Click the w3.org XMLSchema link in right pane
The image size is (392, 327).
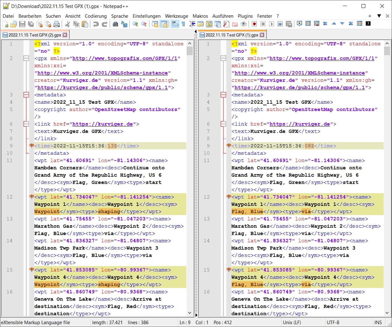click(299, 73)
